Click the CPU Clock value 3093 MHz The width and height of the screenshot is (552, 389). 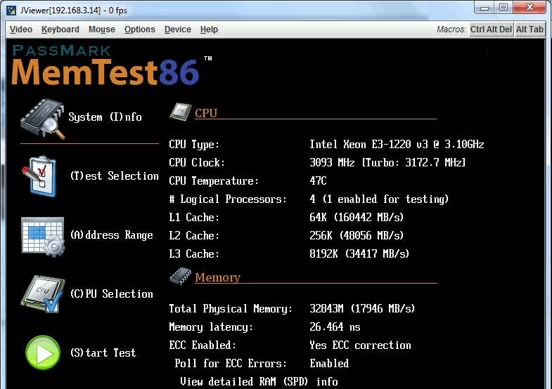387,163
